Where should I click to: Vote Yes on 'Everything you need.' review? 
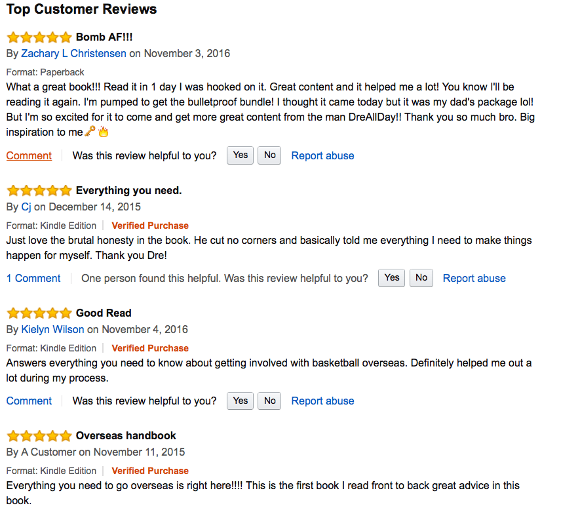point(392,278)
